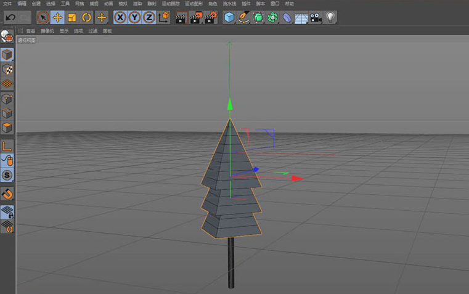Open the render settings
Viewport: 469px width, 294px height.
pos(211,17)
